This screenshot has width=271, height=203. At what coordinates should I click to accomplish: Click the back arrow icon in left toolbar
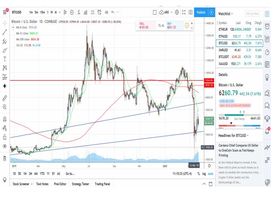(5, 86)
